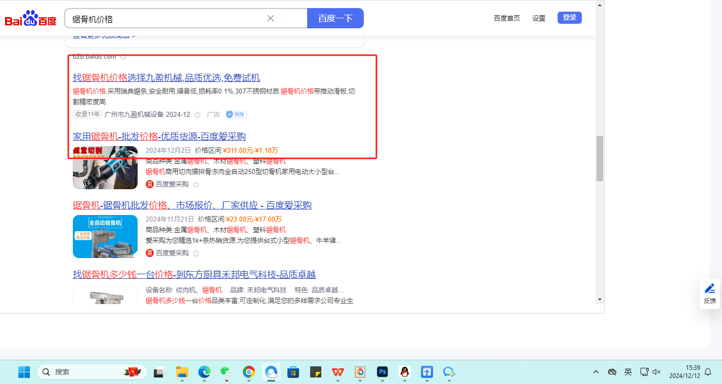The width and height of the screenshot is (722, 384).
Task: Toggle the muted speaker volume icon
Action: 657,372
